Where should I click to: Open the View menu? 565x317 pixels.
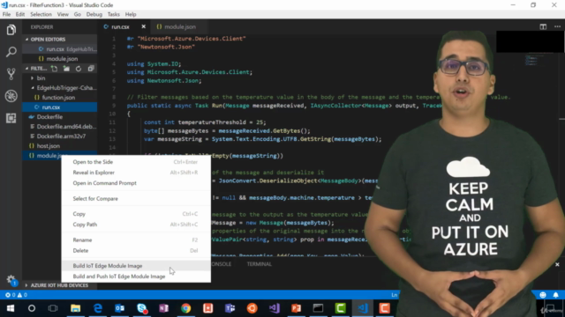pyautogui.click(x=63, y=14)
